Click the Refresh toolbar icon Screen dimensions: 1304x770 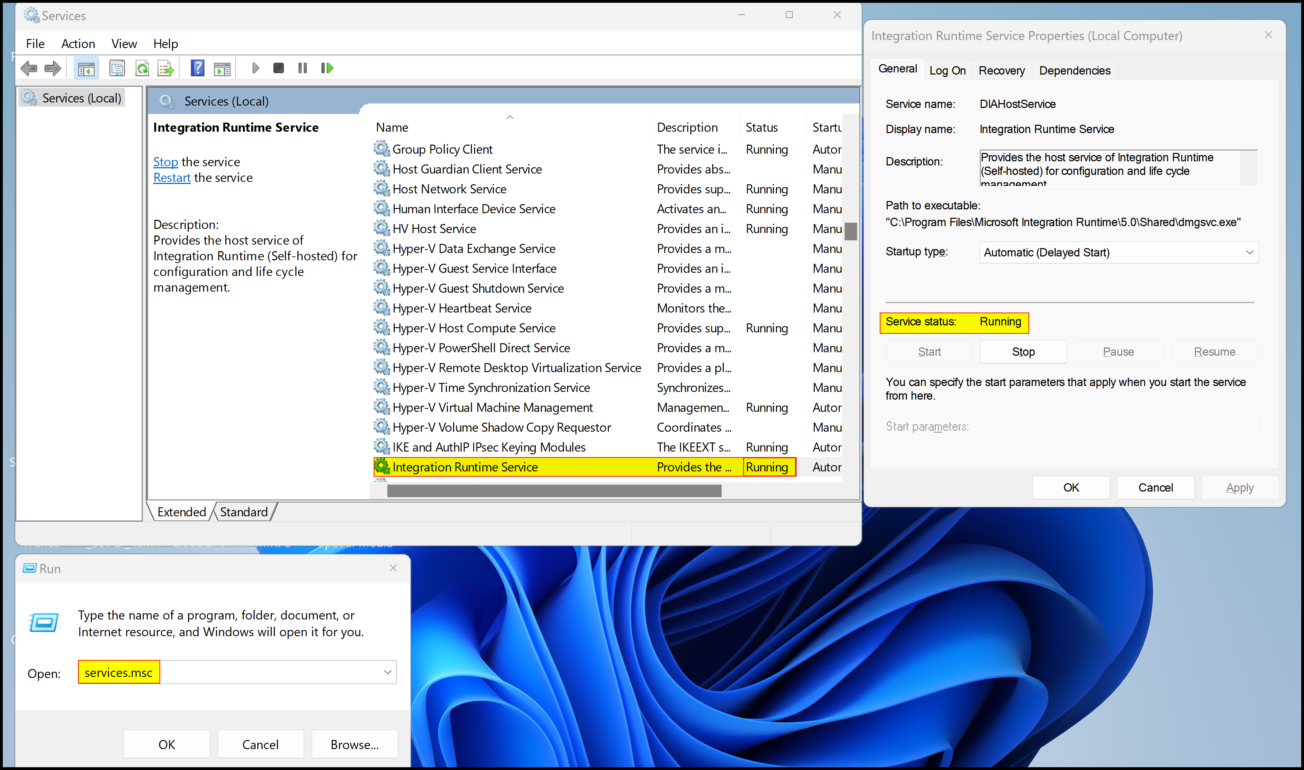click(x=142, y=68)
